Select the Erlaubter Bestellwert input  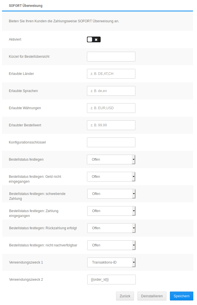tap(111, 125)
